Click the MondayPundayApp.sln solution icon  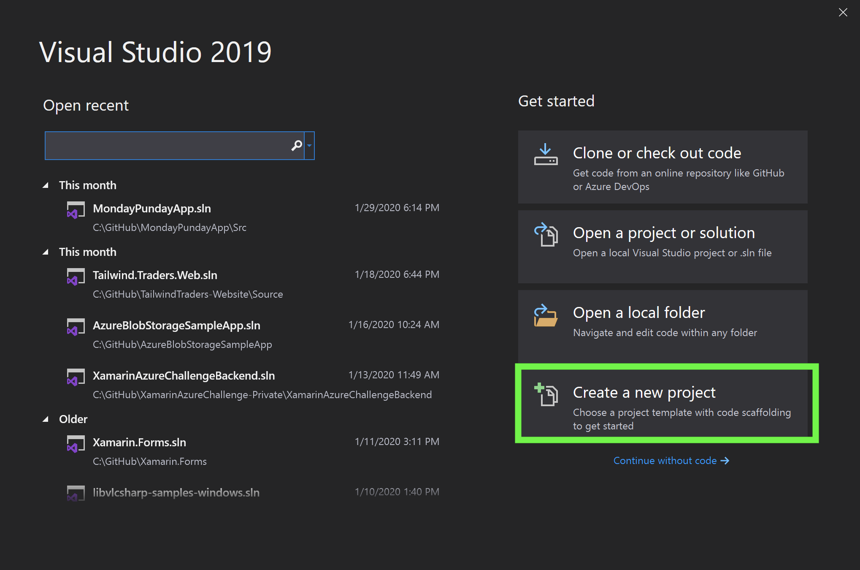[x=76, y=210]
